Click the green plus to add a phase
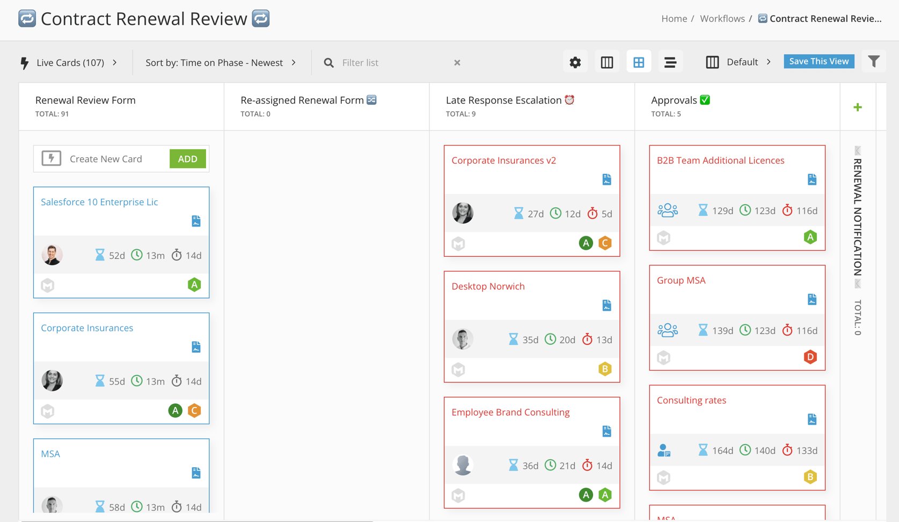The image size is (899, 522). pos(857,107)
